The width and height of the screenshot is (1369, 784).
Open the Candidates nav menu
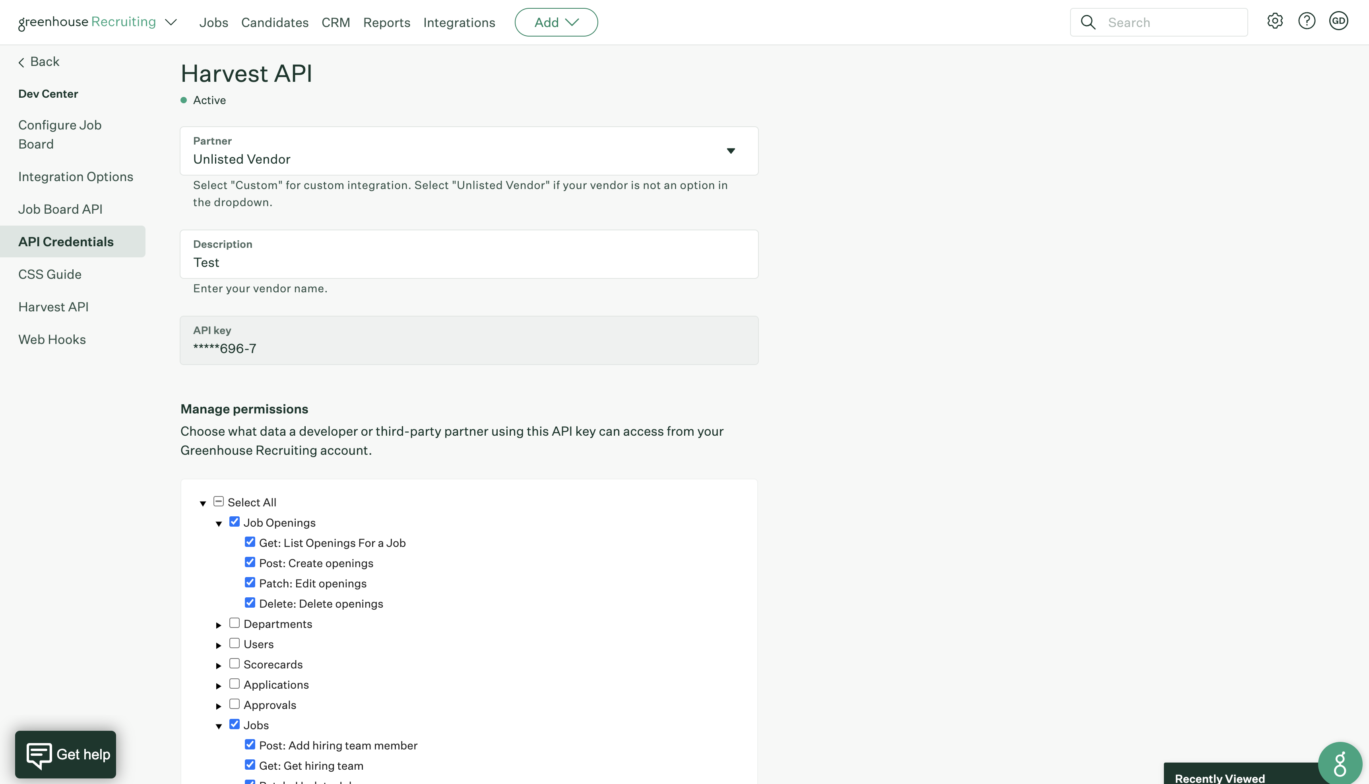(275, 22)
